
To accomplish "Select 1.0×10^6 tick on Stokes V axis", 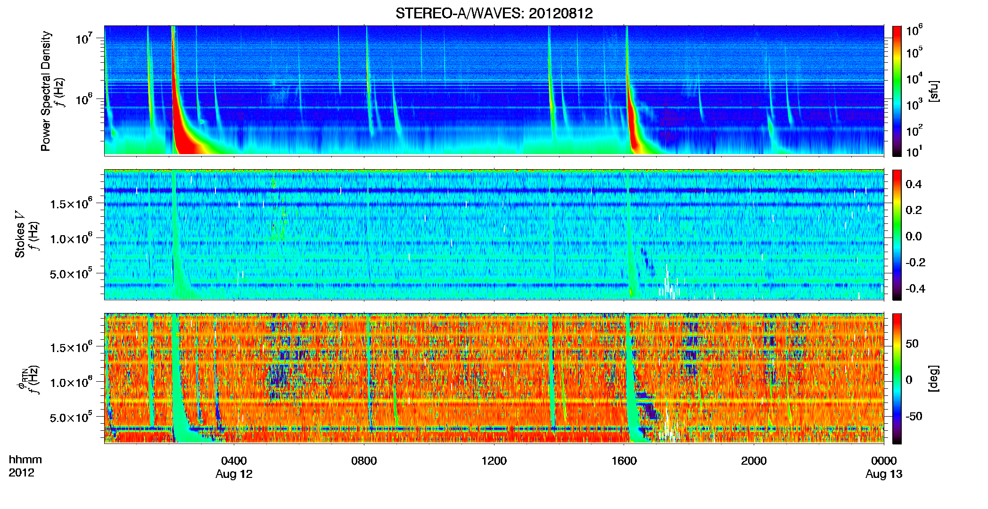I will point(71,238).
